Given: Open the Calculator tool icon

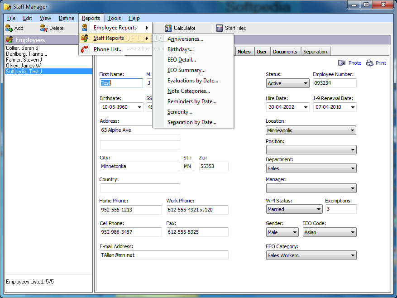Looking at the screenshot, I should point(168,28).
